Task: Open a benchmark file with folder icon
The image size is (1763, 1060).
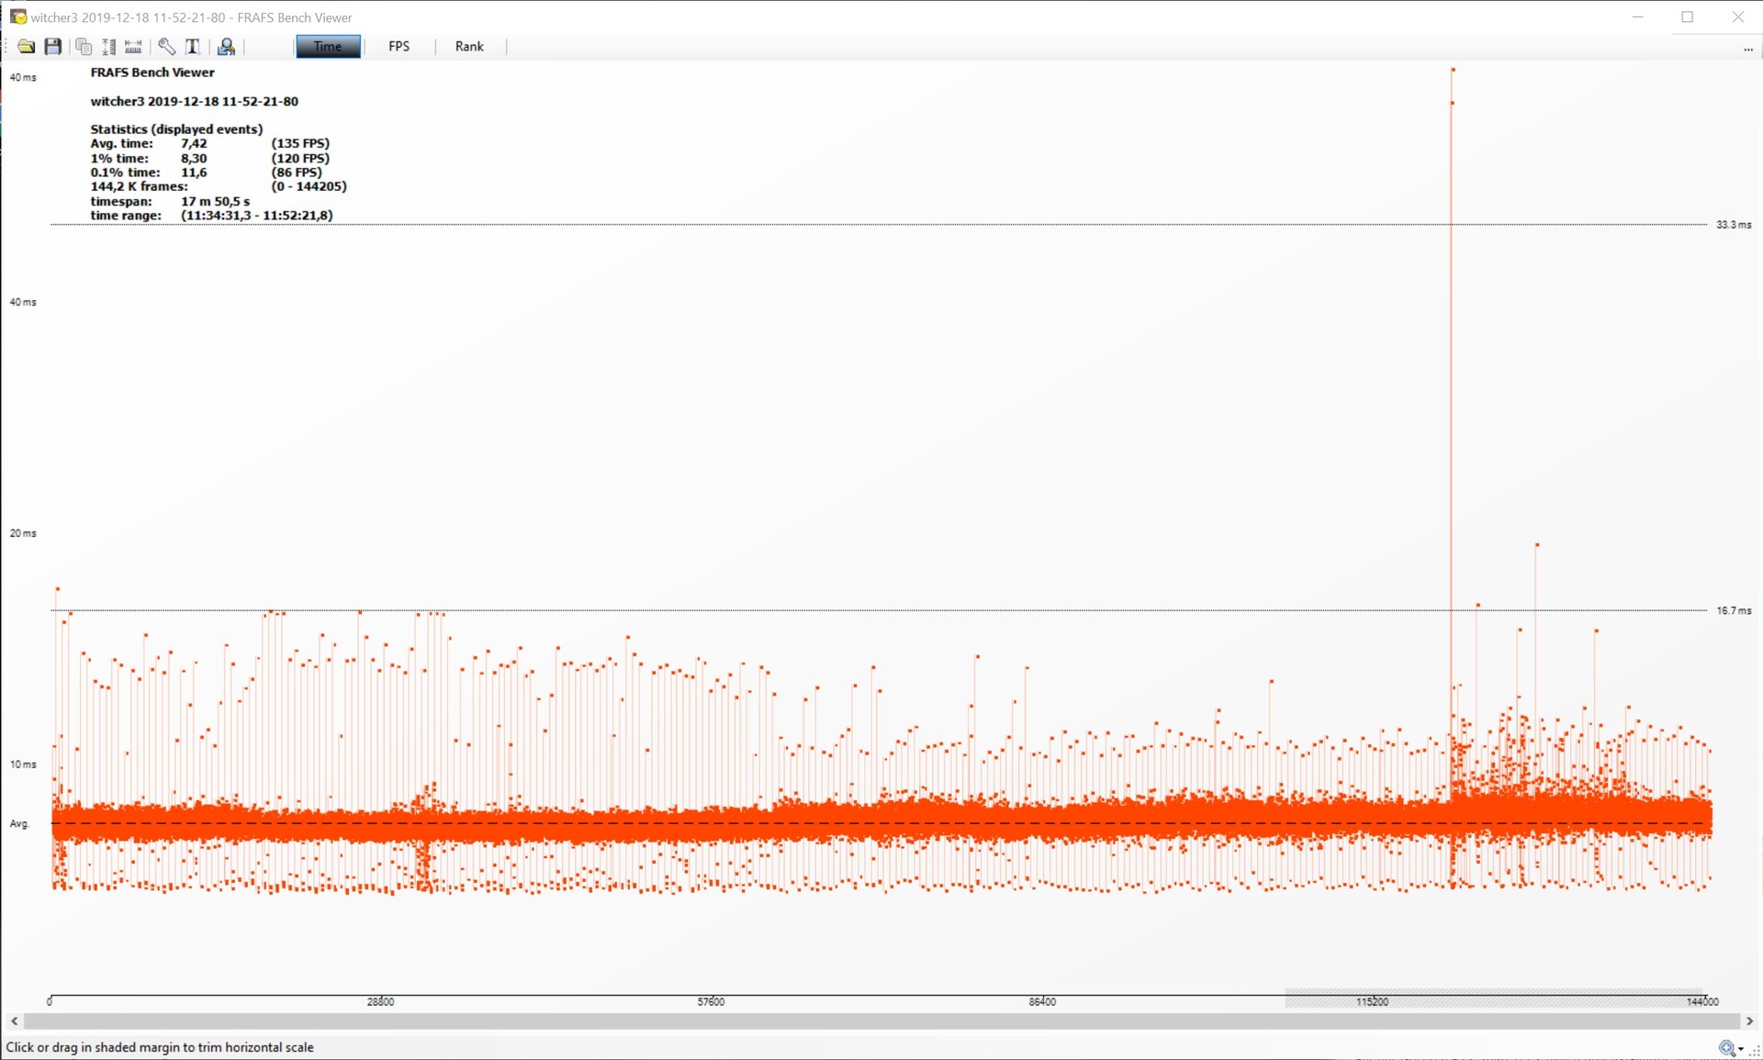Action: tap(26, 47)
